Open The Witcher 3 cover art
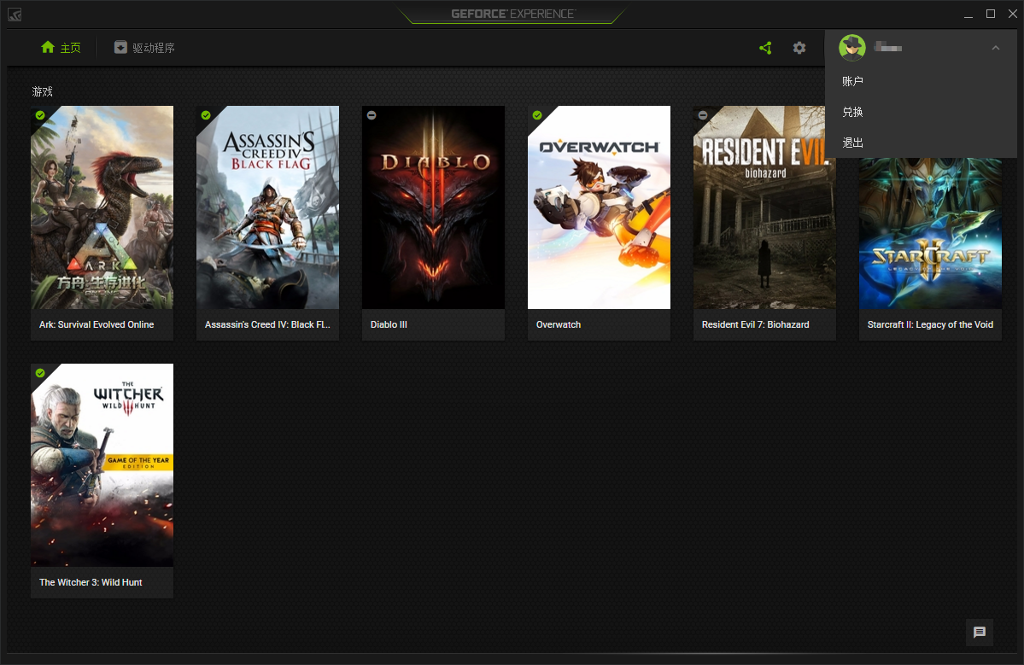This screenshot has width=1024, height=665. click(x=102, y=465)
